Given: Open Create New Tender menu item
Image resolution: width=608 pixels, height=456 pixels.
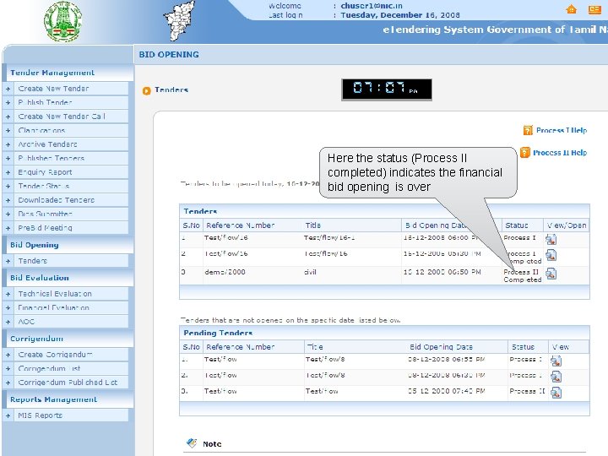Looking at the screenshot, I should click(53, 89).
